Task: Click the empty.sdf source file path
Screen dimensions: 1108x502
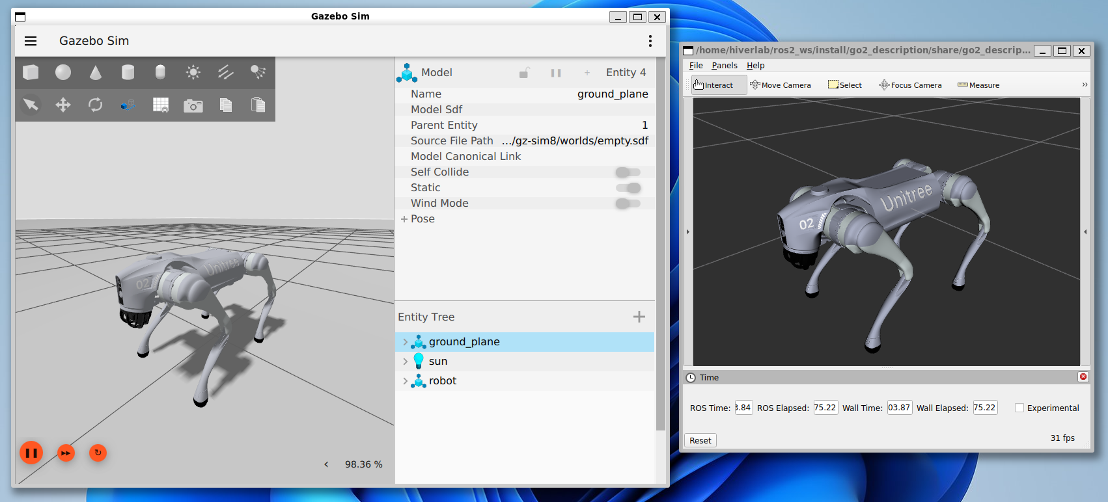Action: point(575,141)
